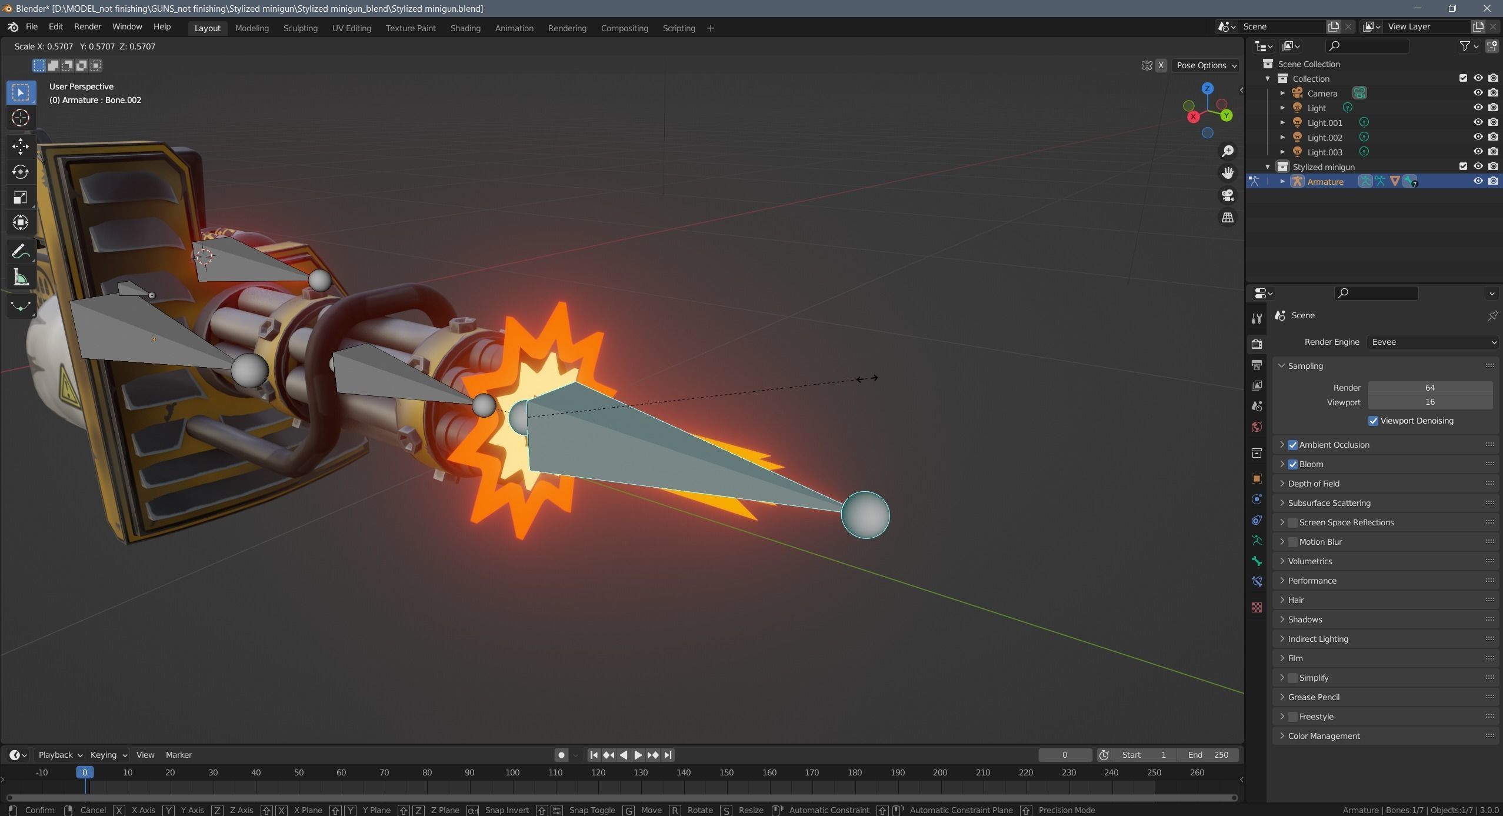The height and width of the screenshot is (816, 1503).
Task: Select the Breakdowner pose tool
Action: click(x=21, y=306)
